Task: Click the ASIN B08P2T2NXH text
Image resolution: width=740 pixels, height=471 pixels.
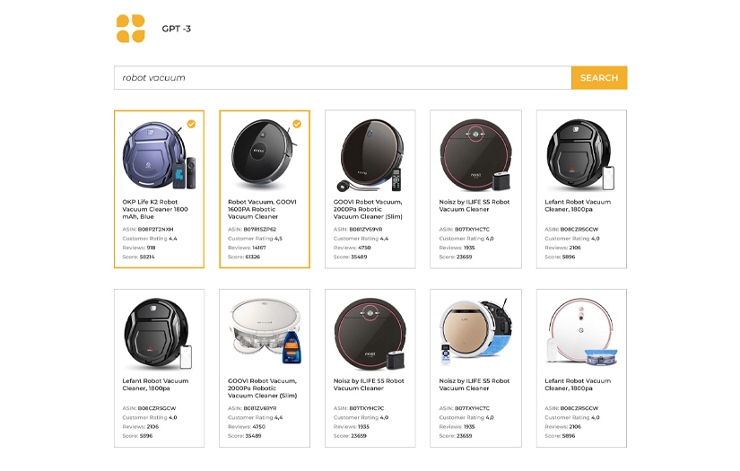Action: pyautogui.click(x=148, y=230)
